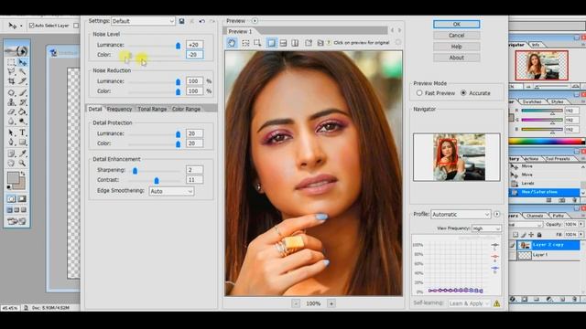
Task: Select the Crop tool in Photoshop toolbox
Action: click(x=11, y=81)
